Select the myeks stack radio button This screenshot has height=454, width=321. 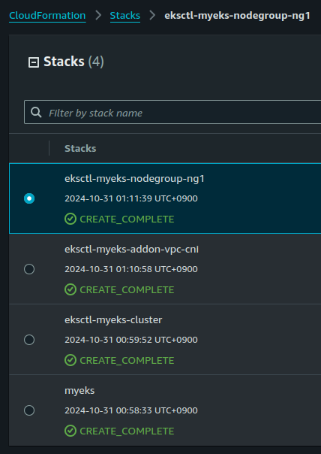click(x=29, y=410)
